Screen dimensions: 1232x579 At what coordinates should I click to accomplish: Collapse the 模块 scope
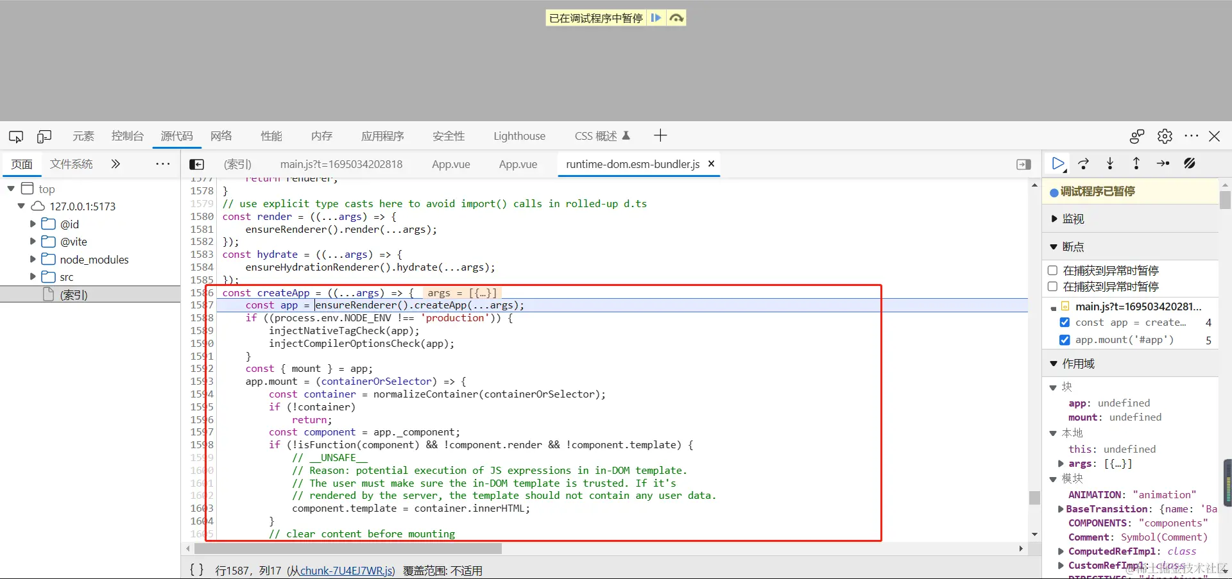click(1053, 479)
